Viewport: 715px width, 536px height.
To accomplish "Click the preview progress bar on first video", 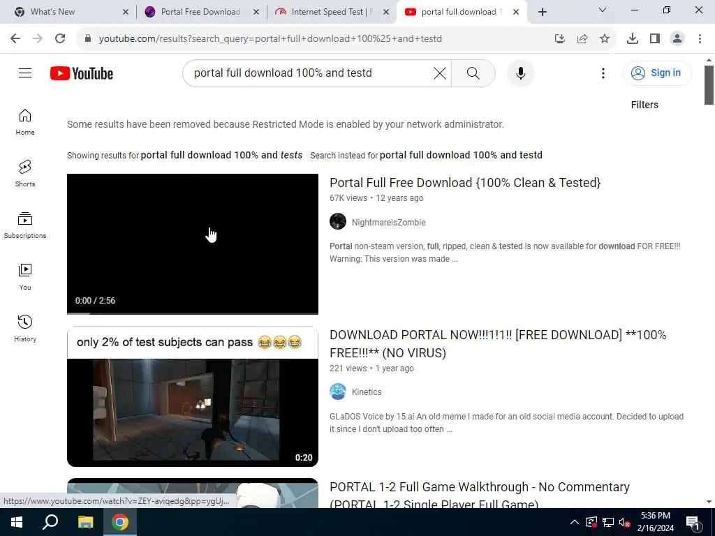I will coord(193,313).
